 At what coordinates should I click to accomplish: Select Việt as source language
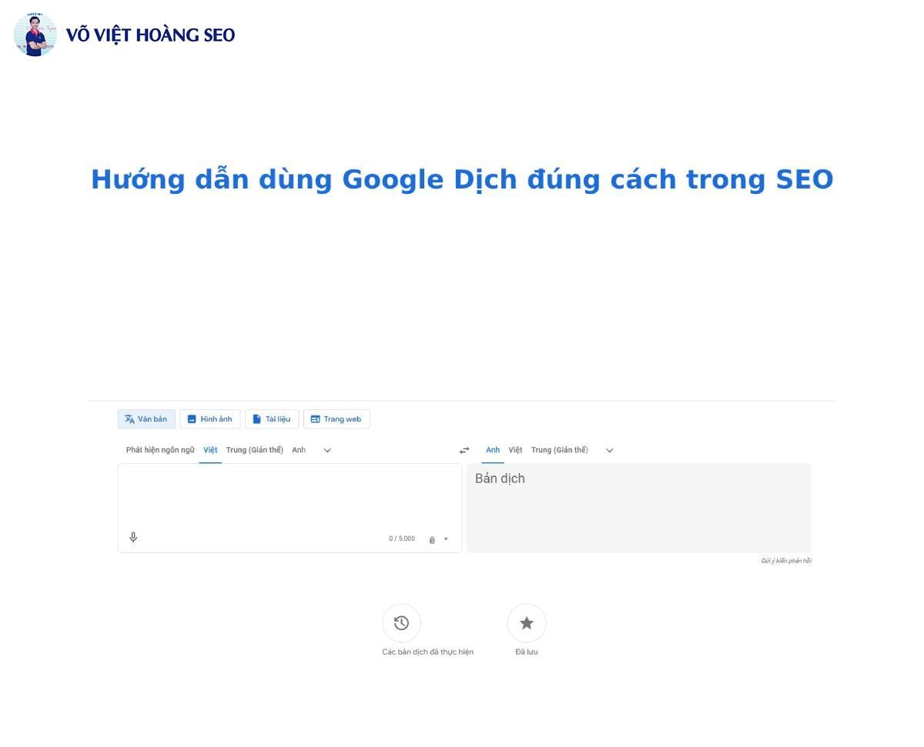210,450
